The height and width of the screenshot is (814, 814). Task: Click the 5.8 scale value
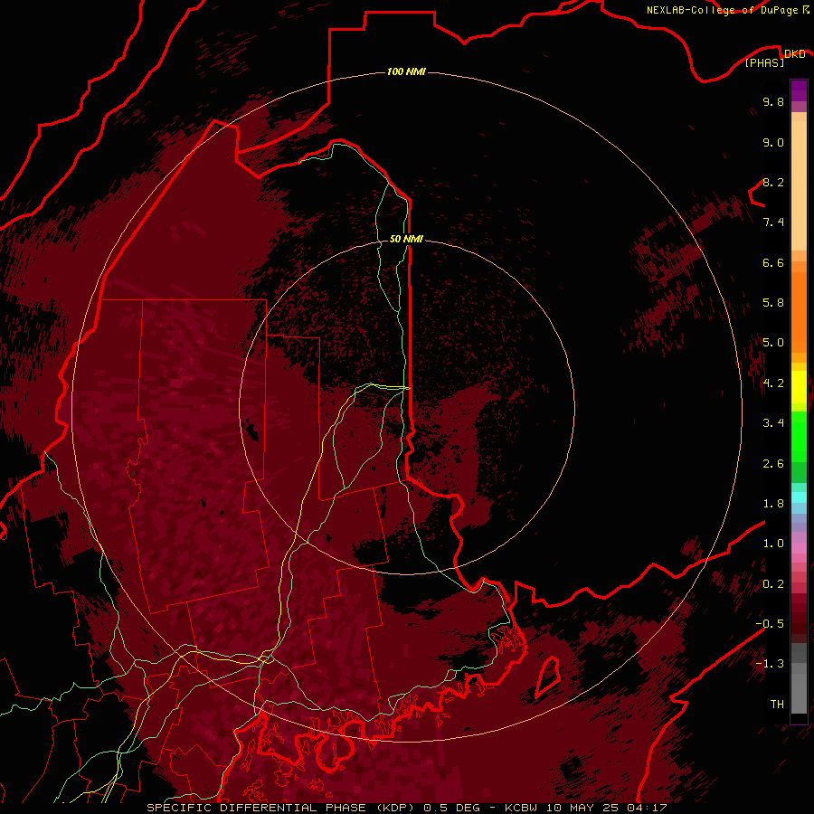click(x=773, y=303)
